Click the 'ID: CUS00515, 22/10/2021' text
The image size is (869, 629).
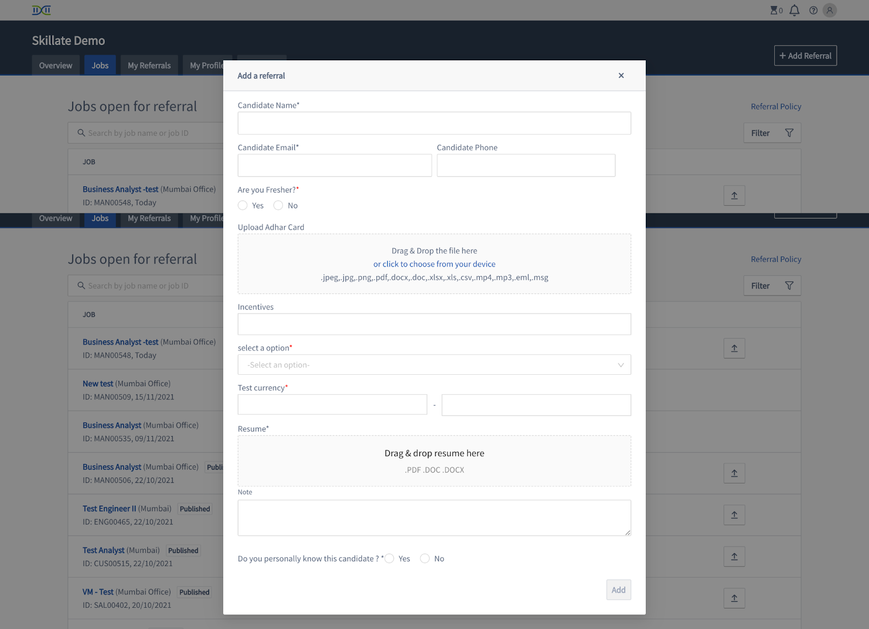click(x=128, y=564)
